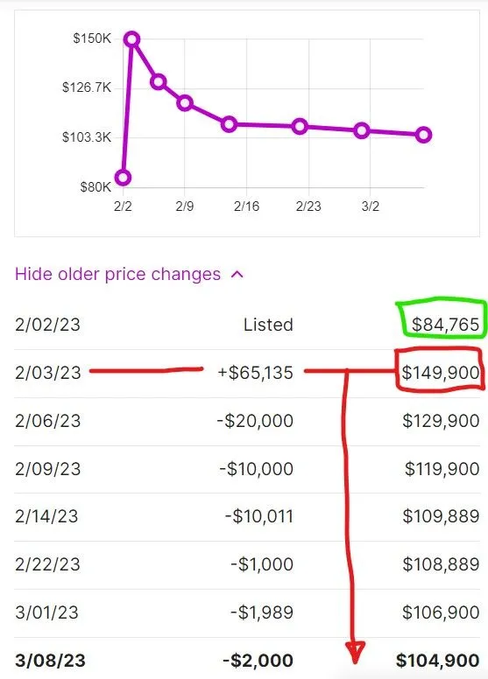Click the red-boxed $149,900 price

click(441, 373)
